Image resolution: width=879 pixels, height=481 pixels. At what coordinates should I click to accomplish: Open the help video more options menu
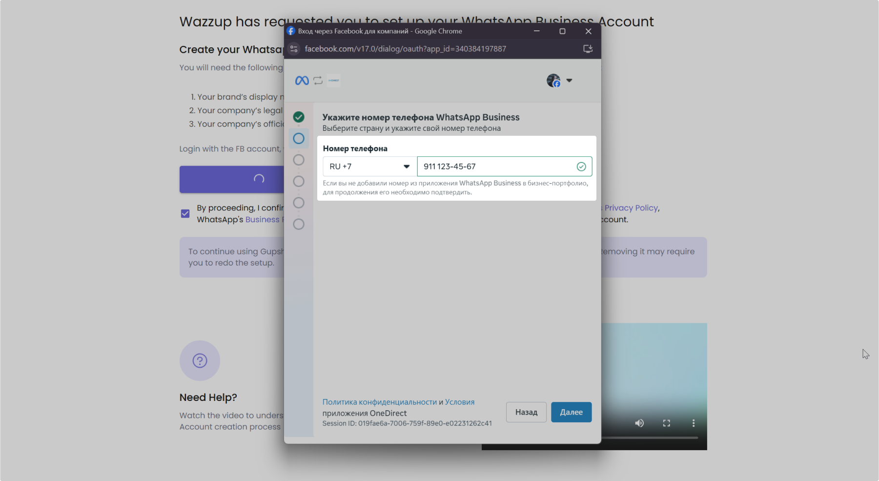(x=694, y=423)
